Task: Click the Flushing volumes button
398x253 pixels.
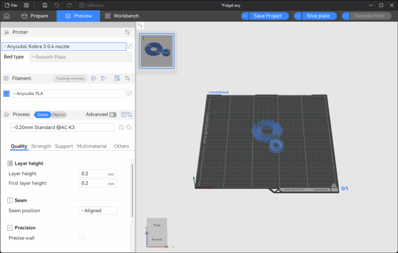Action: [70, 78]
